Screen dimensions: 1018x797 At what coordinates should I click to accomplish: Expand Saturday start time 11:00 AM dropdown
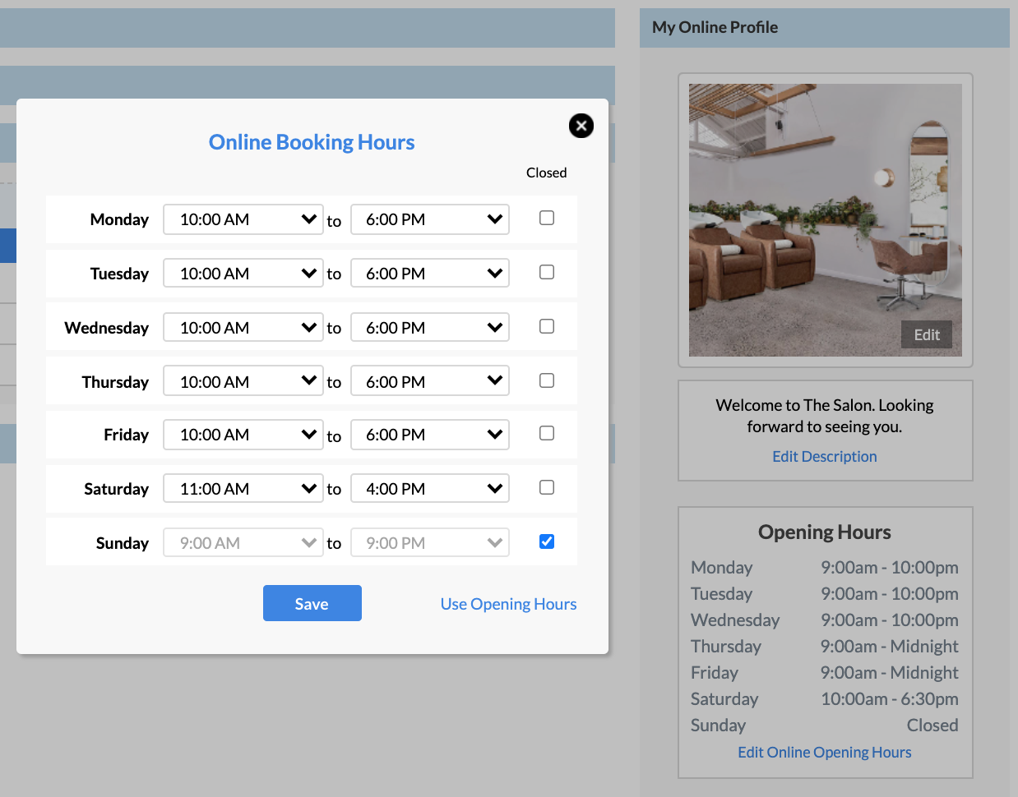click(x=243, y=489)
